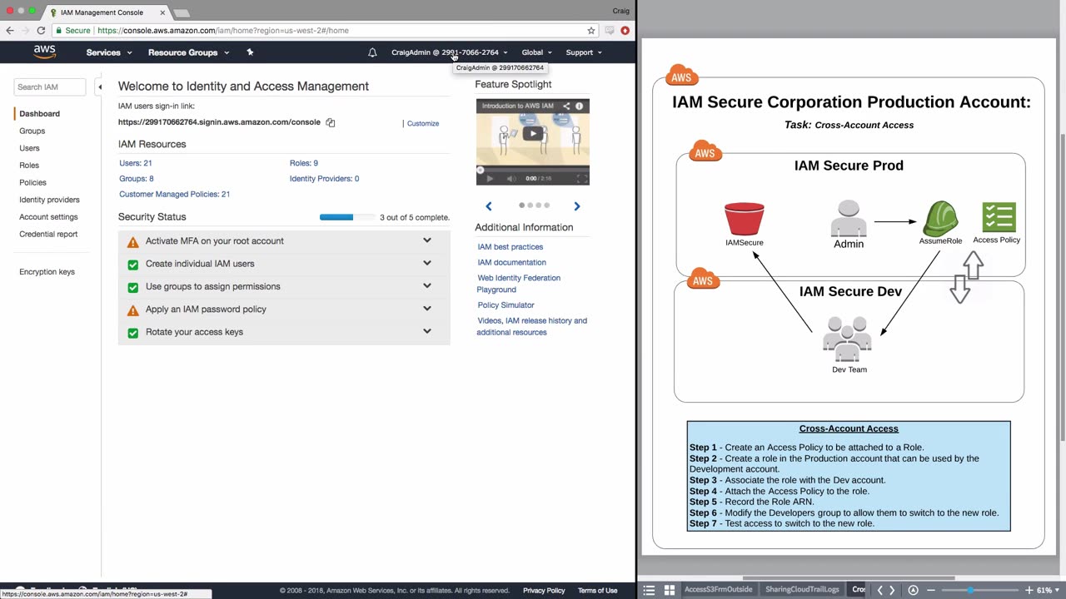1066x599 pixels.
Task: Click the small play control in video bar
Action: point(490,178)
